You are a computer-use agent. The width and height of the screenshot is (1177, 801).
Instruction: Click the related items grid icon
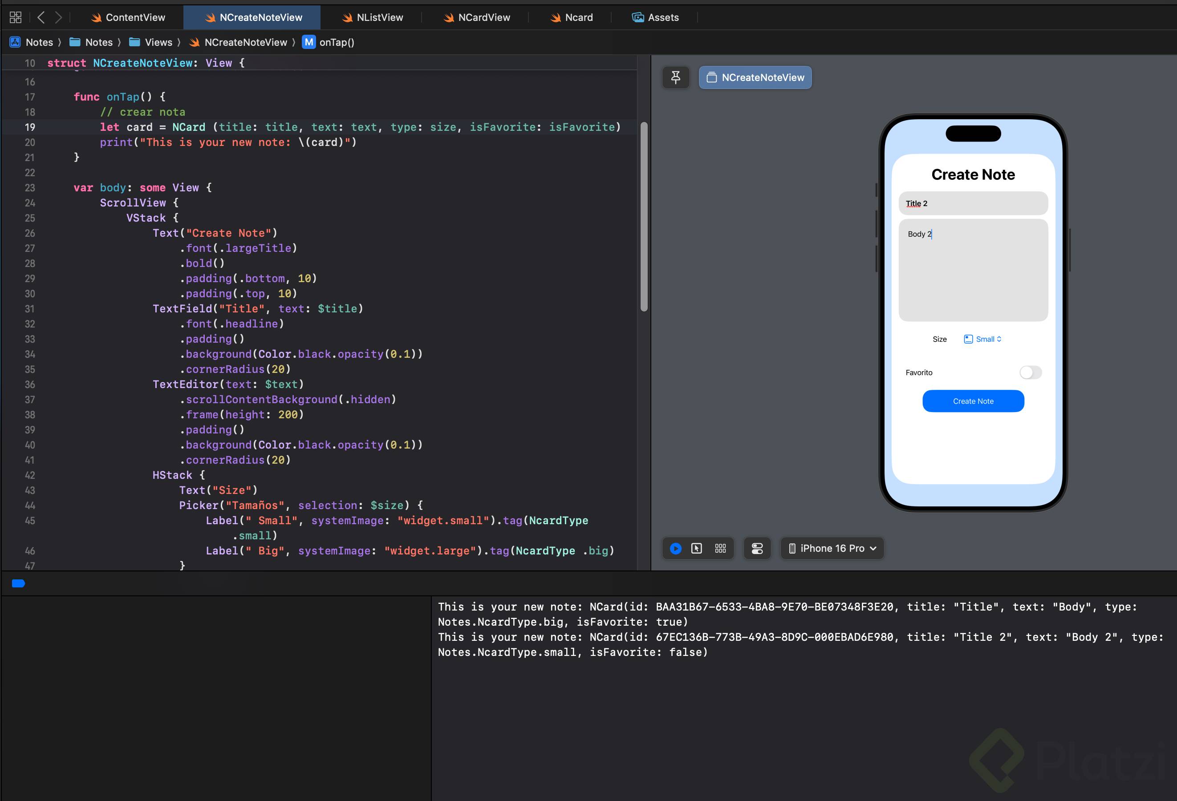pyautogui.click(x=16, y=18)
